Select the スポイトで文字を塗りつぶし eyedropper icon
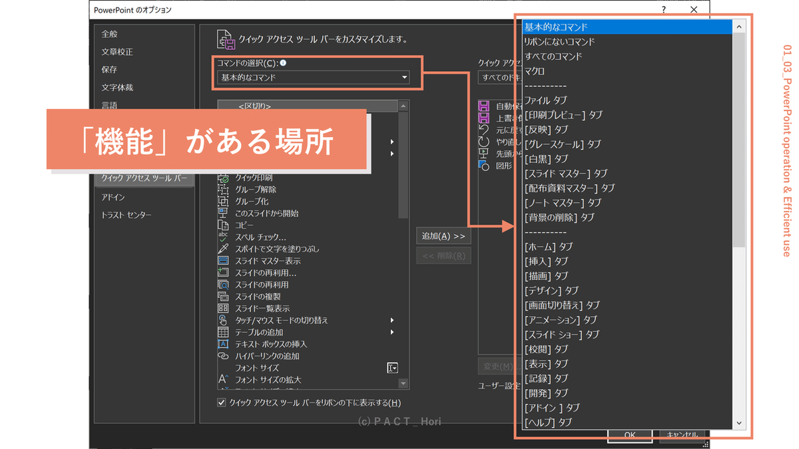 click(224, 249)
